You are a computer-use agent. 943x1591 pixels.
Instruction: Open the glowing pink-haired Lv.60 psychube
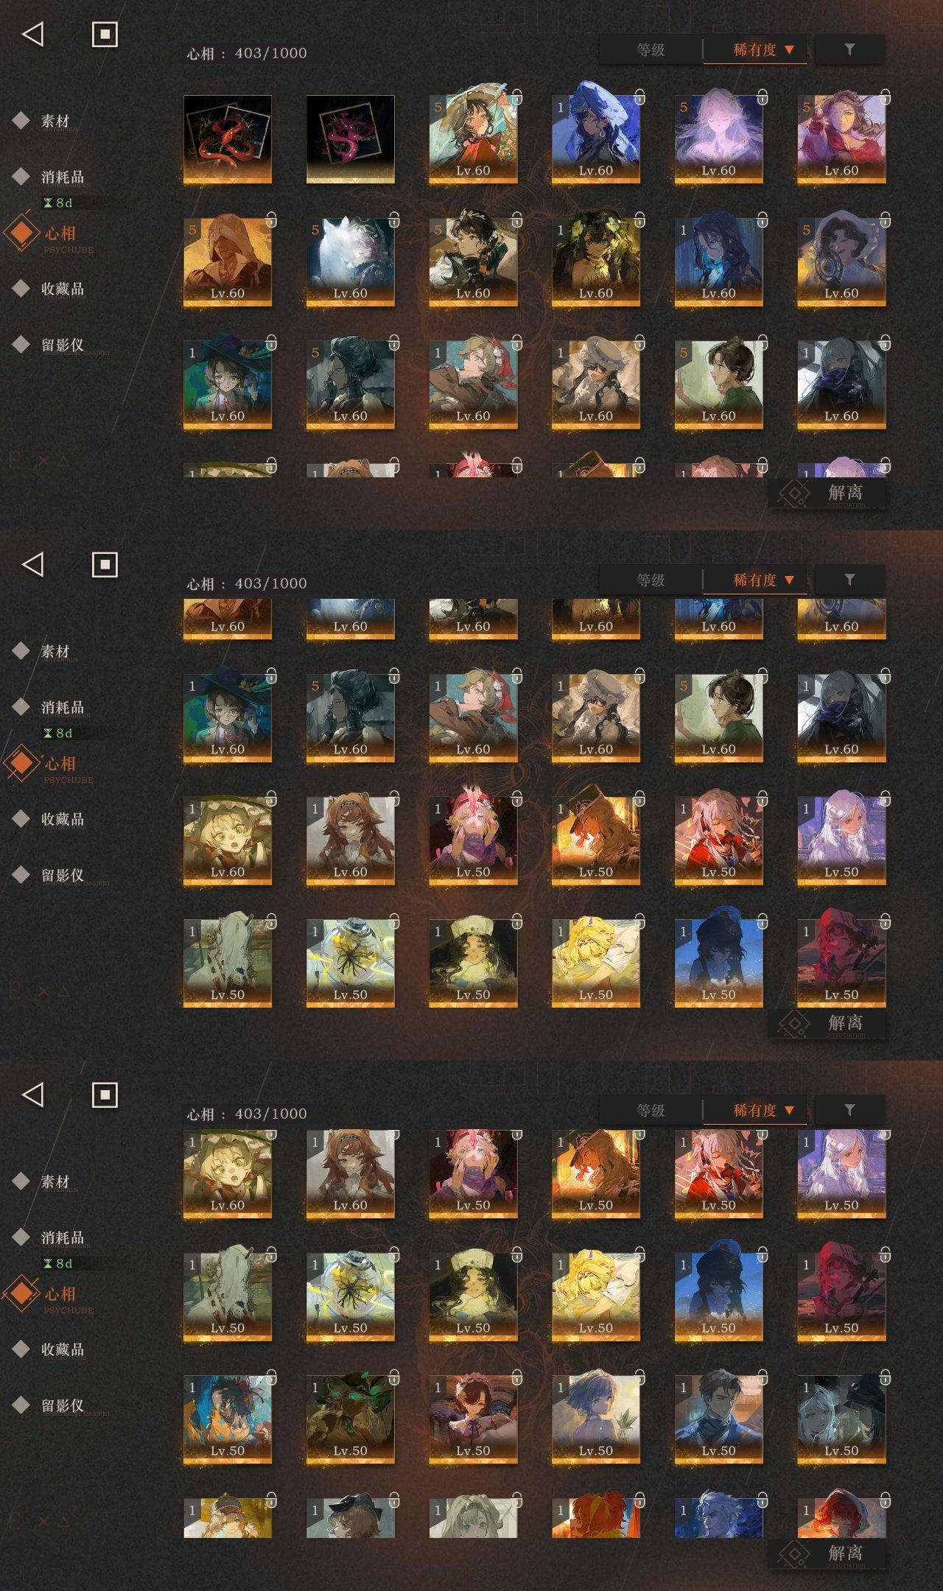pyautogui.click(x=718, y=133)
